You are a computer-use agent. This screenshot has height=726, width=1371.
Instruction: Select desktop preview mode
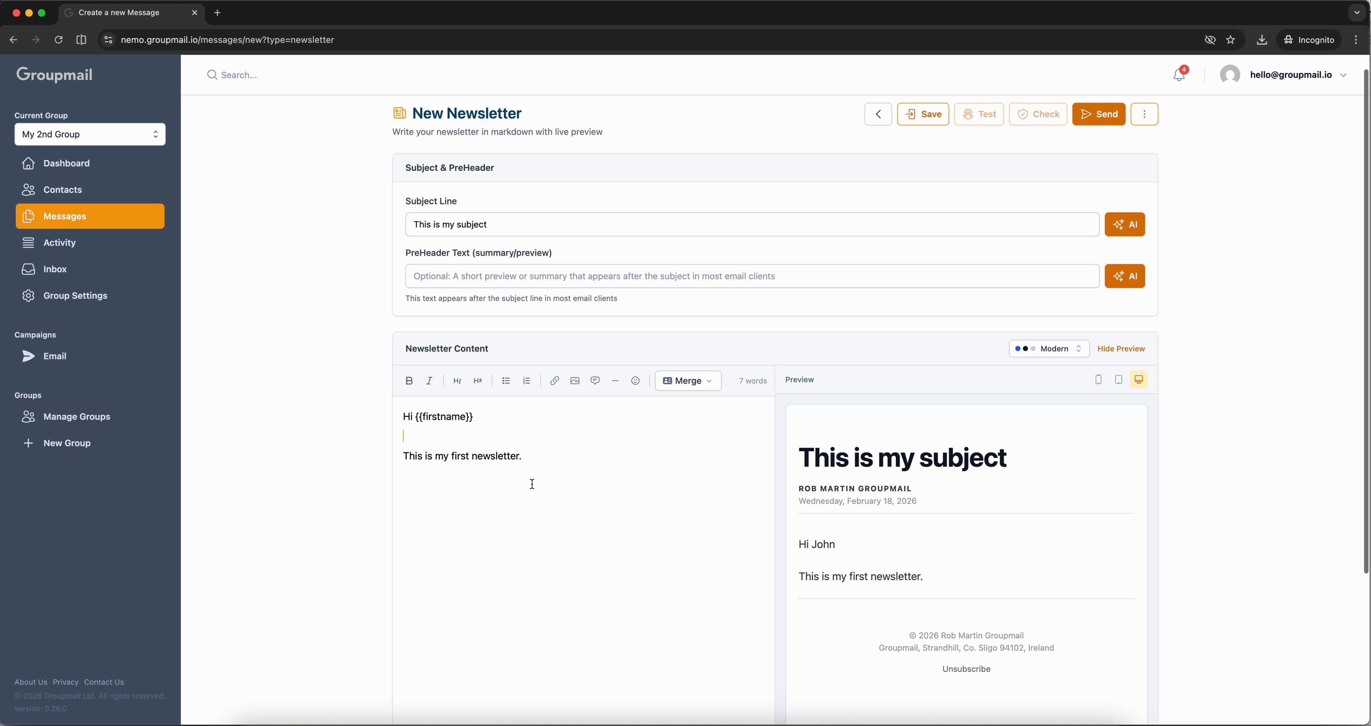coord(1138,379)
